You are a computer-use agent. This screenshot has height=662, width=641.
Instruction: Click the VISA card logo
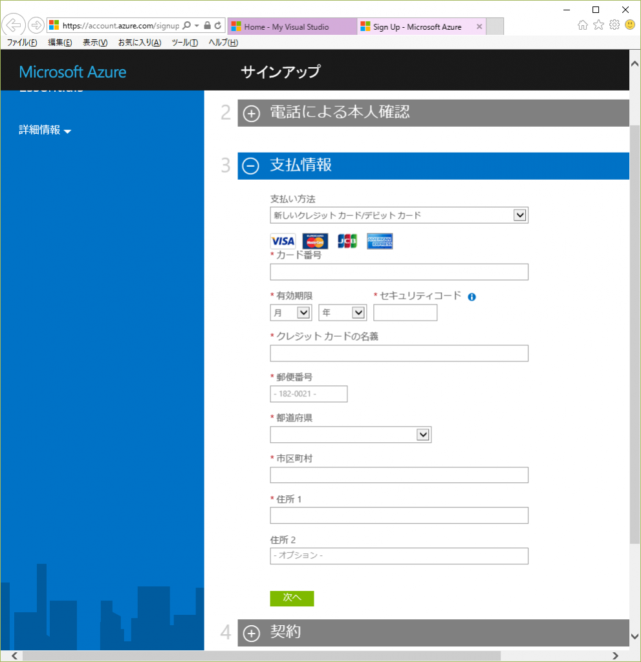click(x=283, y=241)
